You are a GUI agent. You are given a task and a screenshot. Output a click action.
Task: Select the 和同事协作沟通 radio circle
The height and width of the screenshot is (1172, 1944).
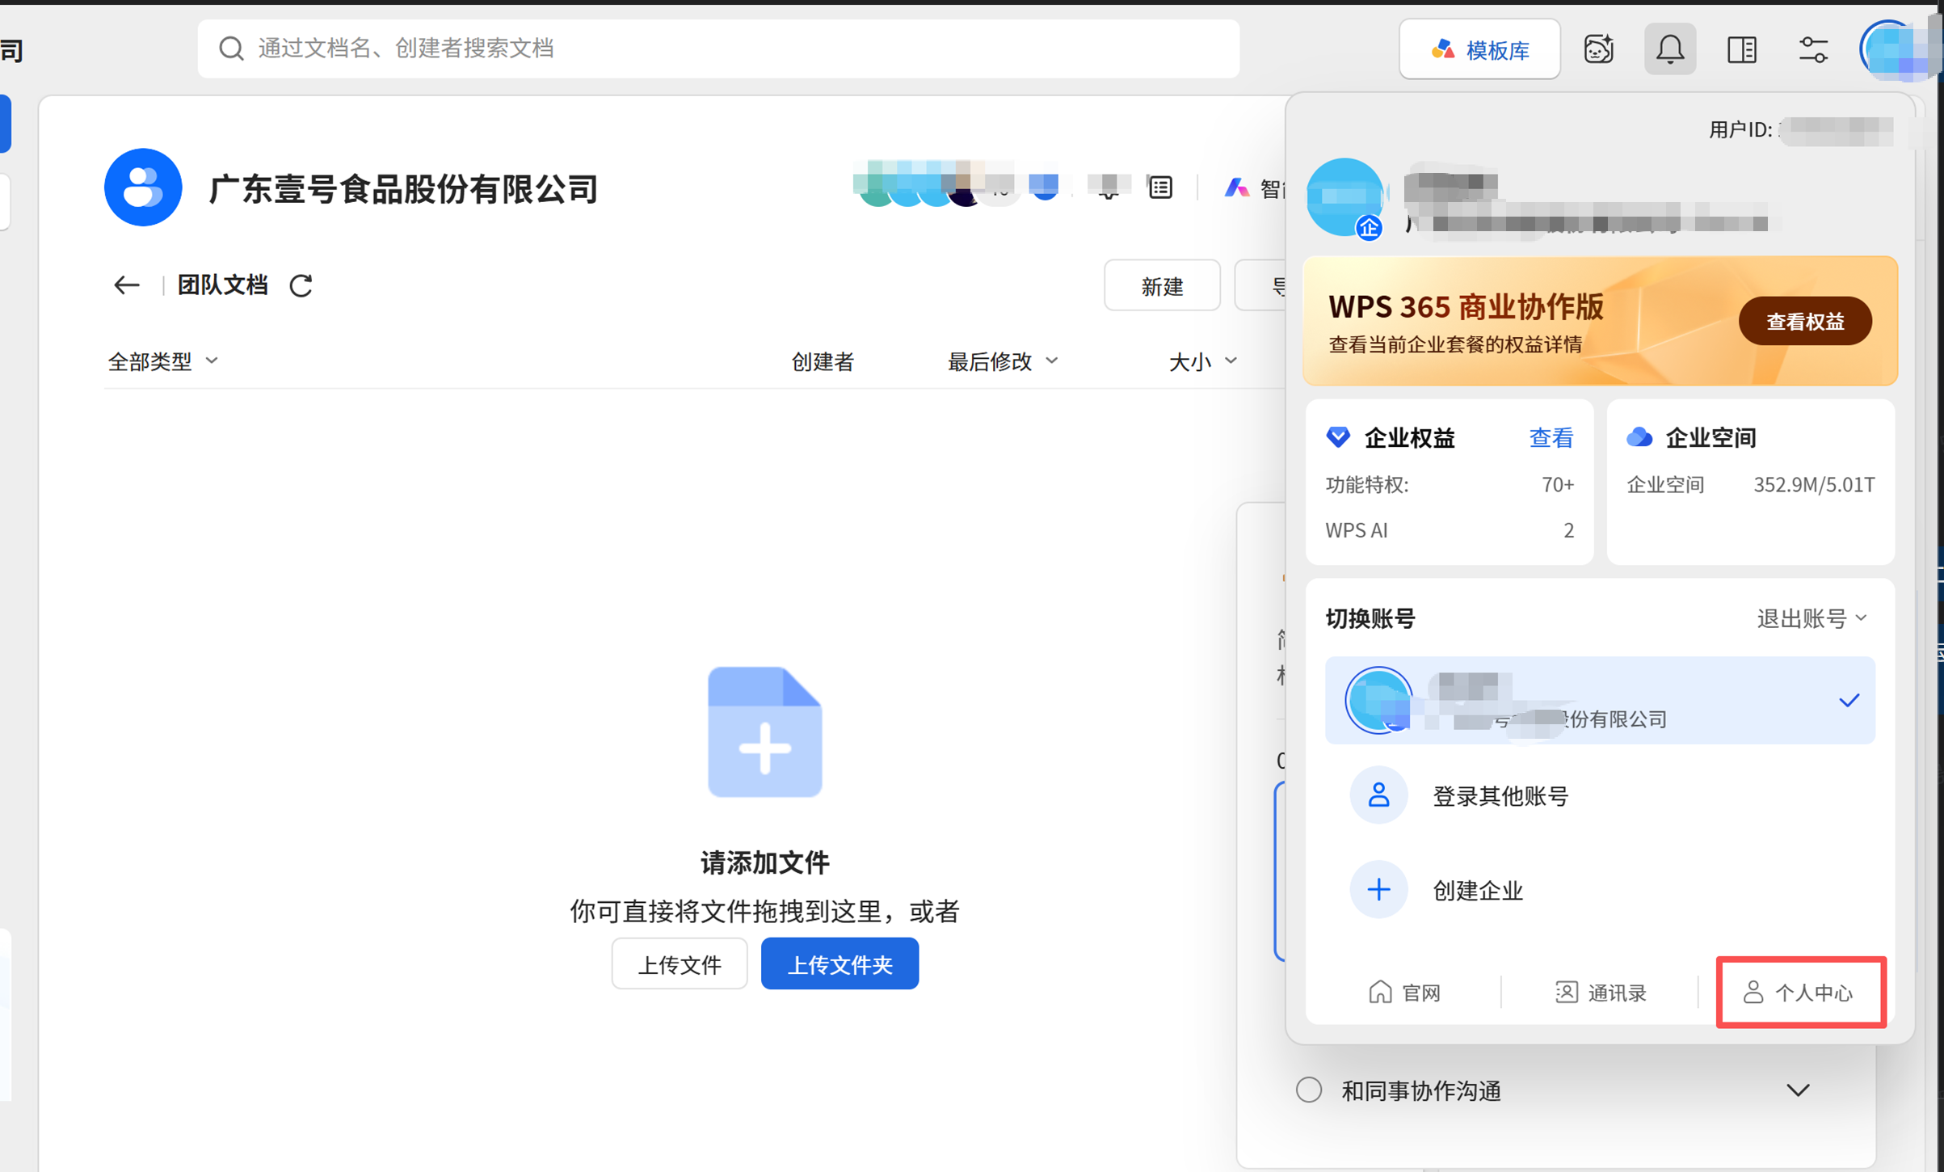pyautogui.click(x=1309, y=1090)
